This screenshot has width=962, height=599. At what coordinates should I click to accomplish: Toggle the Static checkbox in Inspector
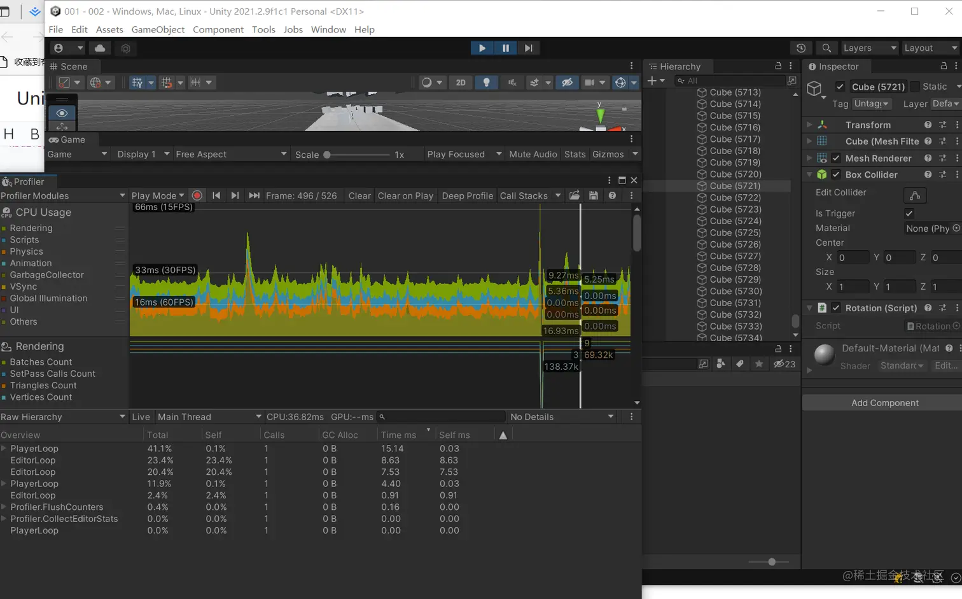[915, 87]
